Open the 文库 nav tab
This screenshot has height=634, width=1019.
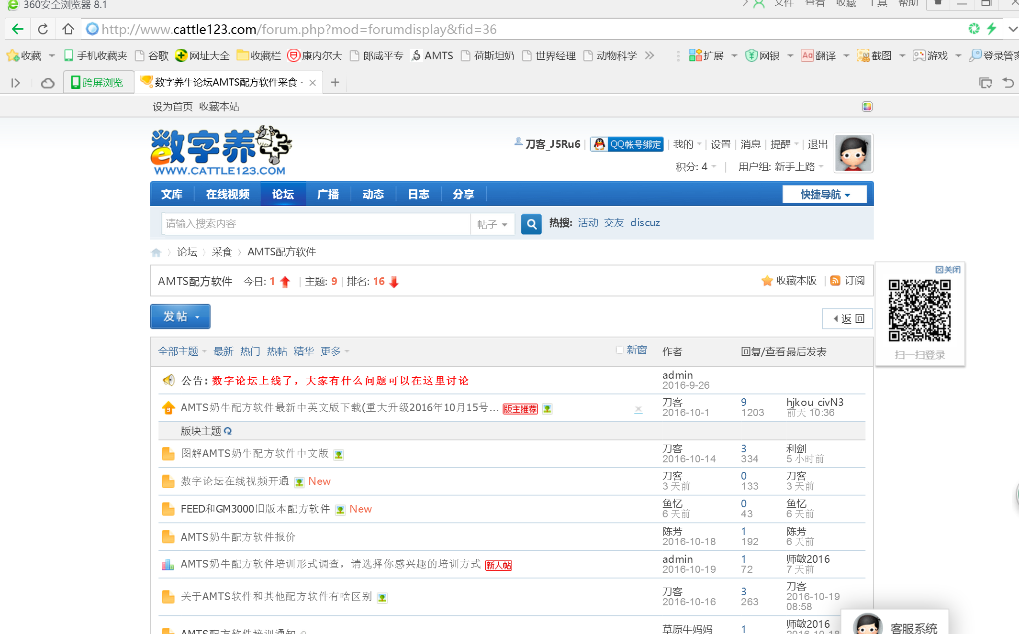click(171, 194)
